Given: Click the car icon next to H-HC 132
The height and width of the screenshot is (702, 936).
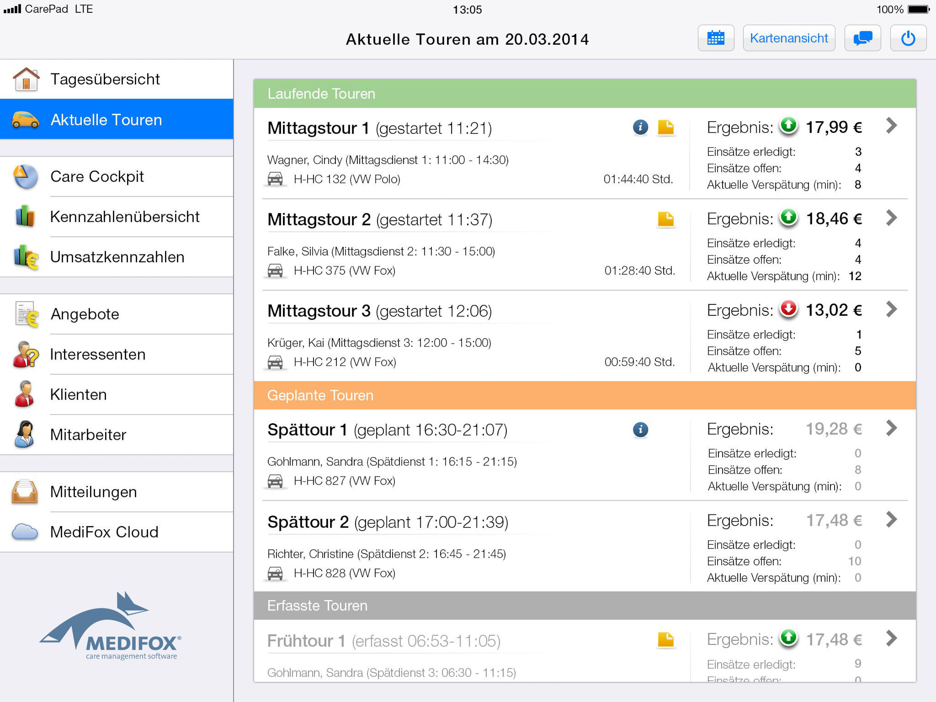Looking at the screenshot, I should pos(275,179).
